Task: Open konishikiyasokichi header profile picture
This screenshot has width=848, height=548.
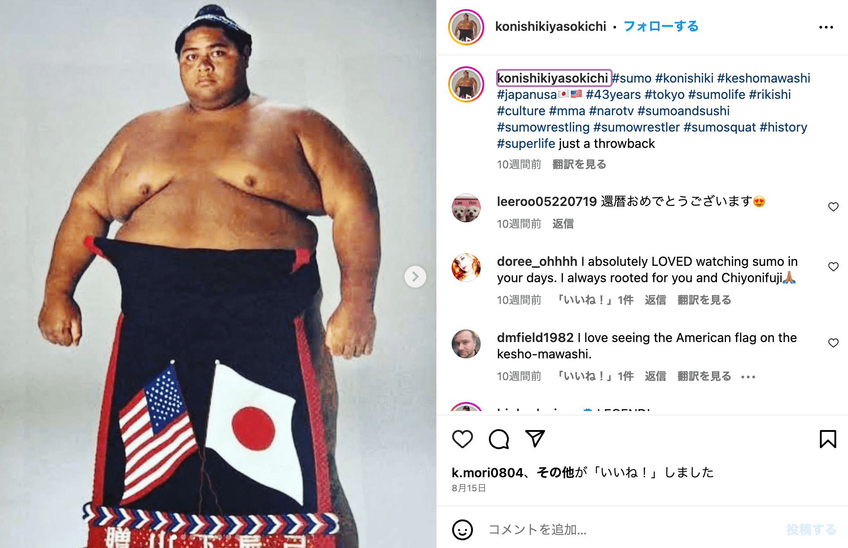Action: tap(466, 27)
